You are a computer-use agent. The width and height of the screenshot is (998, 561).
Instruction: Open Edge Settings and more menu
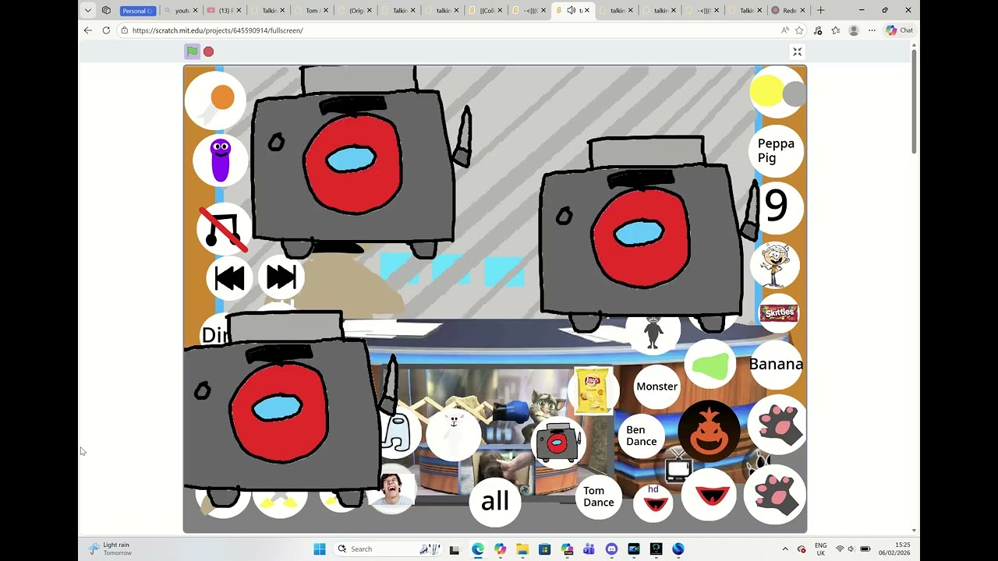[x=872, y=30]
